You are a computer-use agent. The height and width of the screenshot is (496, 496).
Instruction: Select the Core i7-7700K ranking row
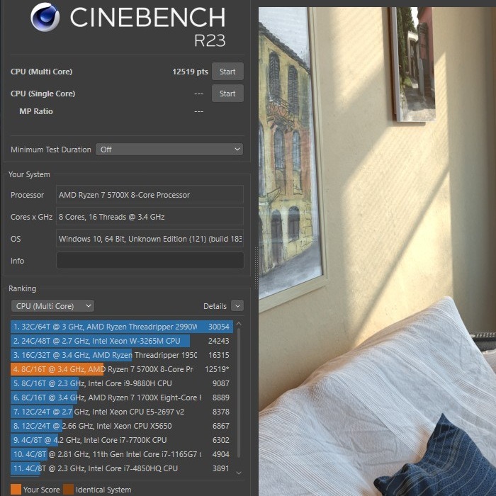coord(122,440)
